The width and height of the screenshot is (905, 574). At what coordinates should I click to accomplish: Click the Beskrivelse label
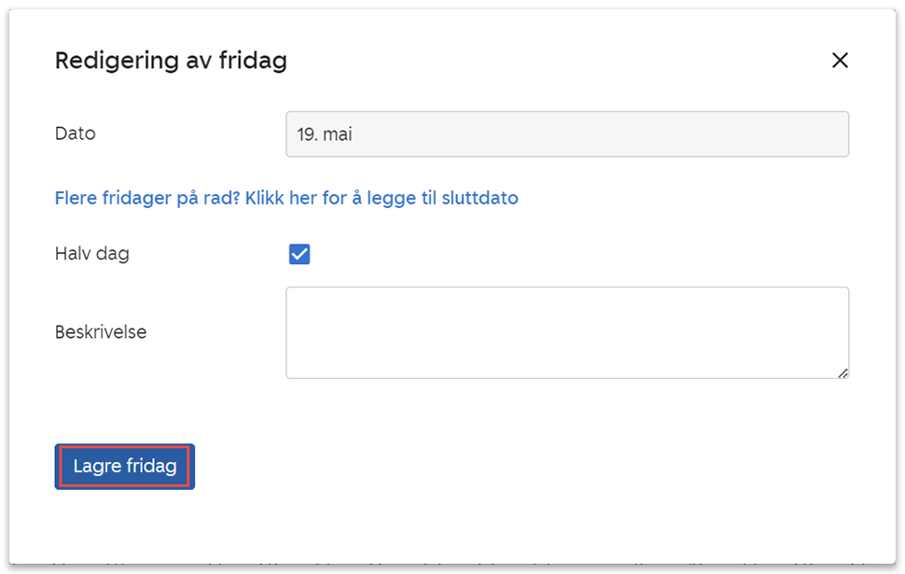[101, 332]
